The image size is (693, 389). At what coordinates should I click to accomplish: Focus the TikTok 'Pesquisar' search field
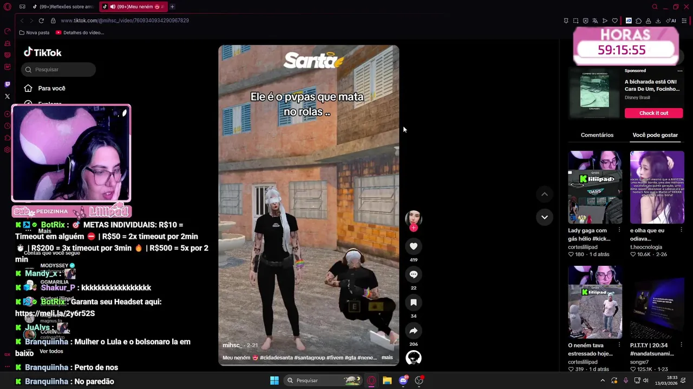[x=58, y=69]
